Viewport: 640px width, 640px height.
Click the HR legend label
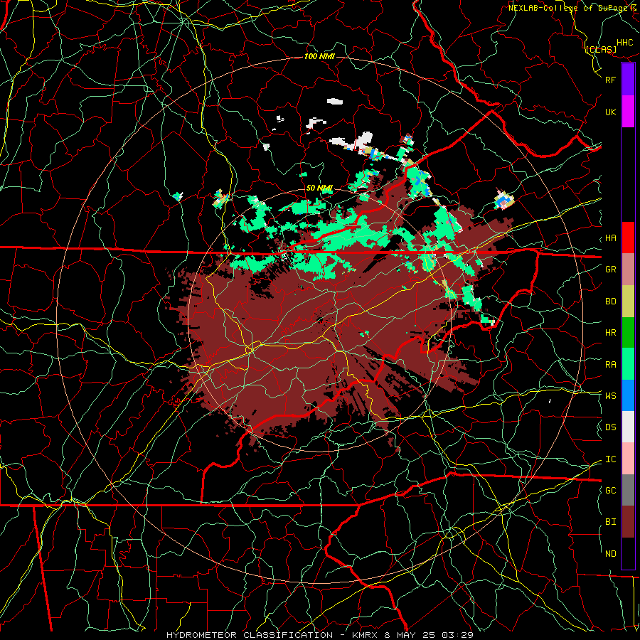point(610,333)
